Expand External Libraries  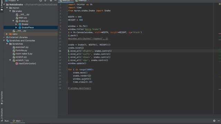tap(4, 38)
